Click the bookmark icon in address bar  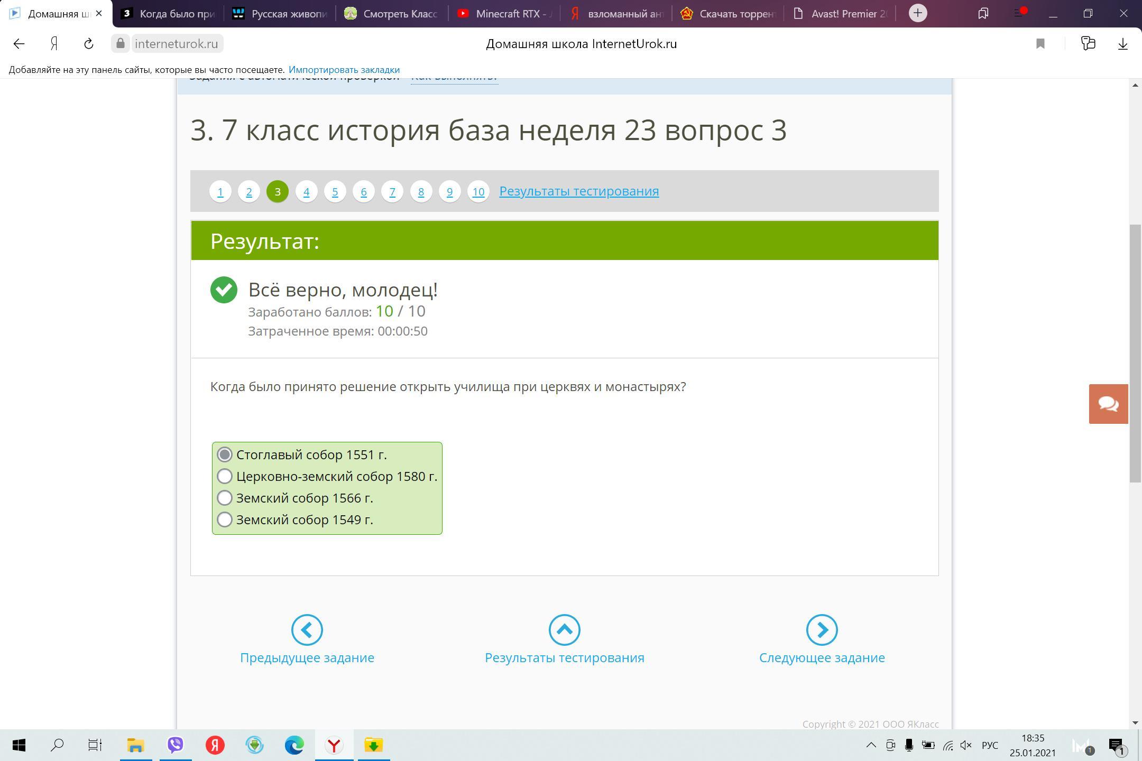pos(1040,44)
